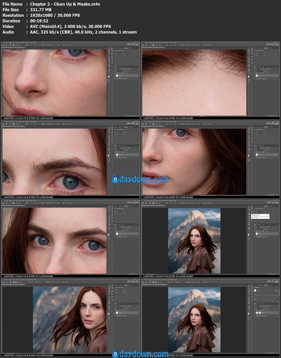This screenshot has height=358, width=281.
Task: Open the layer blend mode dropdown in the 00:17:39 frame
Action: (x=259, y=308)
